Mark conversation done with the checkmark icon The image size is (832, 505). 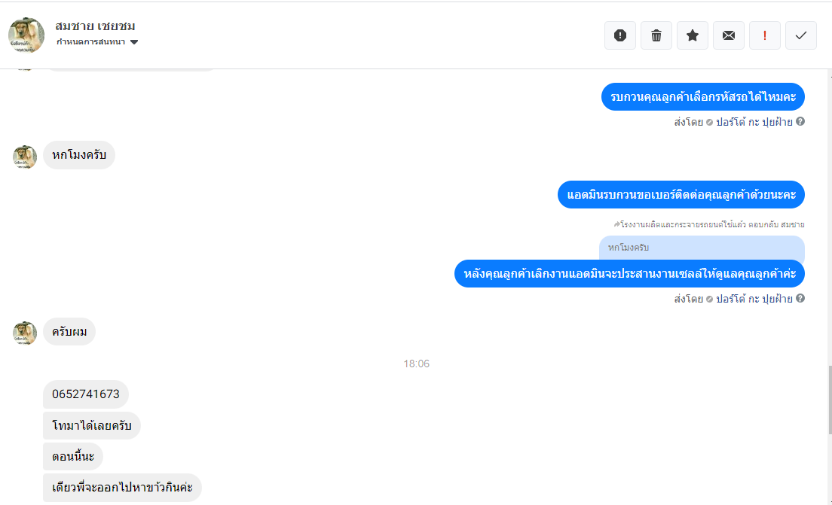(800, 35)
